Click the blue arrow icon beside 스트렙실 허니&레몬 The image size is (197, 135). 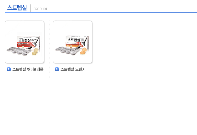coord(9,69)
